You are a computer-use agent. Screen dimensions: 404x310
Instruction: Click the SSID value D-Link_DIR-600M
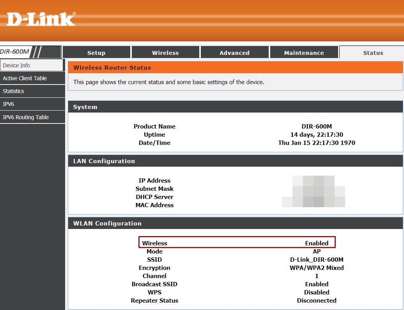pyautogui.click(x=317, y=260)
